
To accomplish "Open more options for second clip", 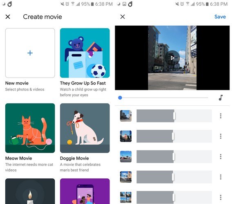I will [x=221, y=136].
